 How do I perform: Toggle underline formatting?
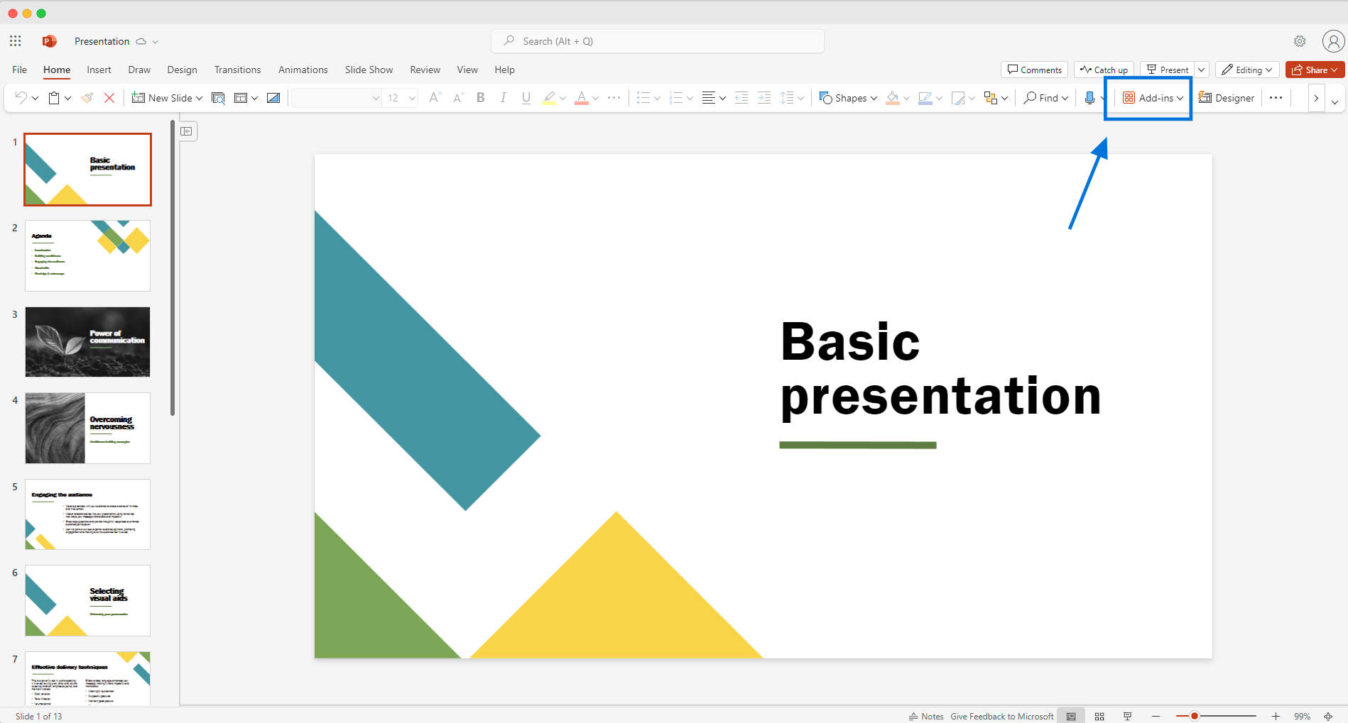[x=526, y=97]
